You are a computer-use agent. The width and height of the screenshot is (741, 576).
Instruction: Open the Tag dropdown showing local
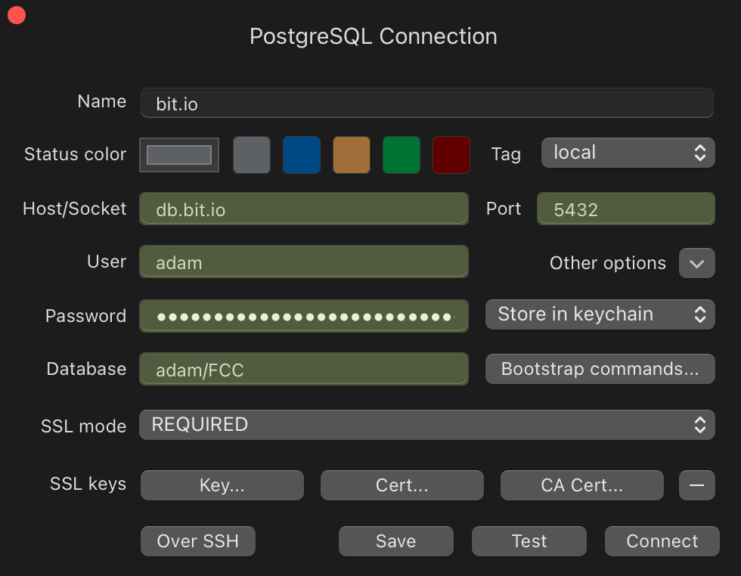pyautogui.click(x=628, y=153)
